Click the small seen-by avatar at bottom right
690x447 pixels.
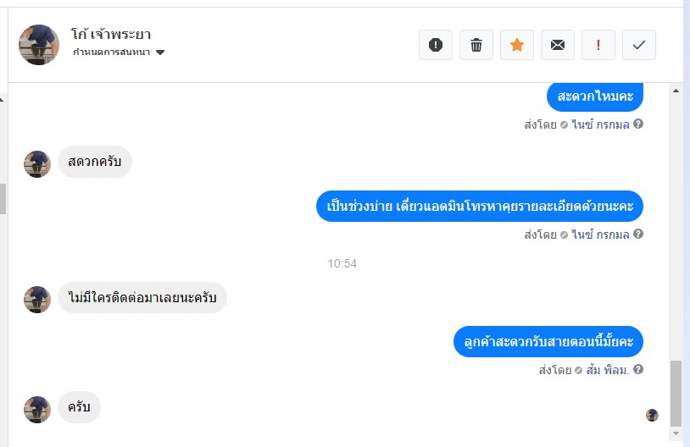click(x=652, y=415)
